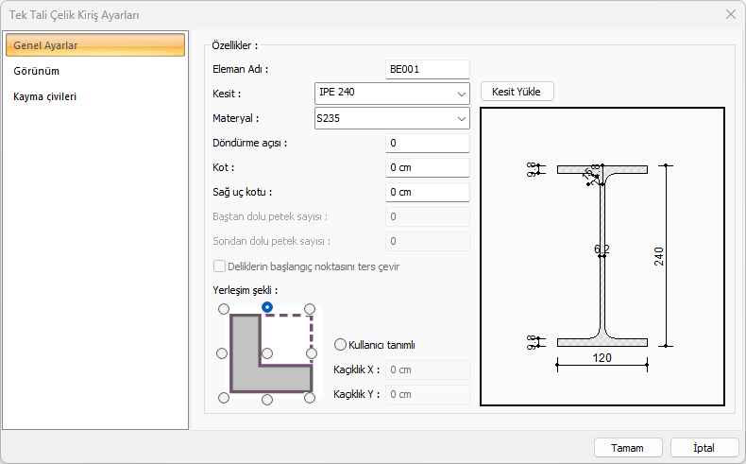Select the Genel Ayarlar section

94,45
